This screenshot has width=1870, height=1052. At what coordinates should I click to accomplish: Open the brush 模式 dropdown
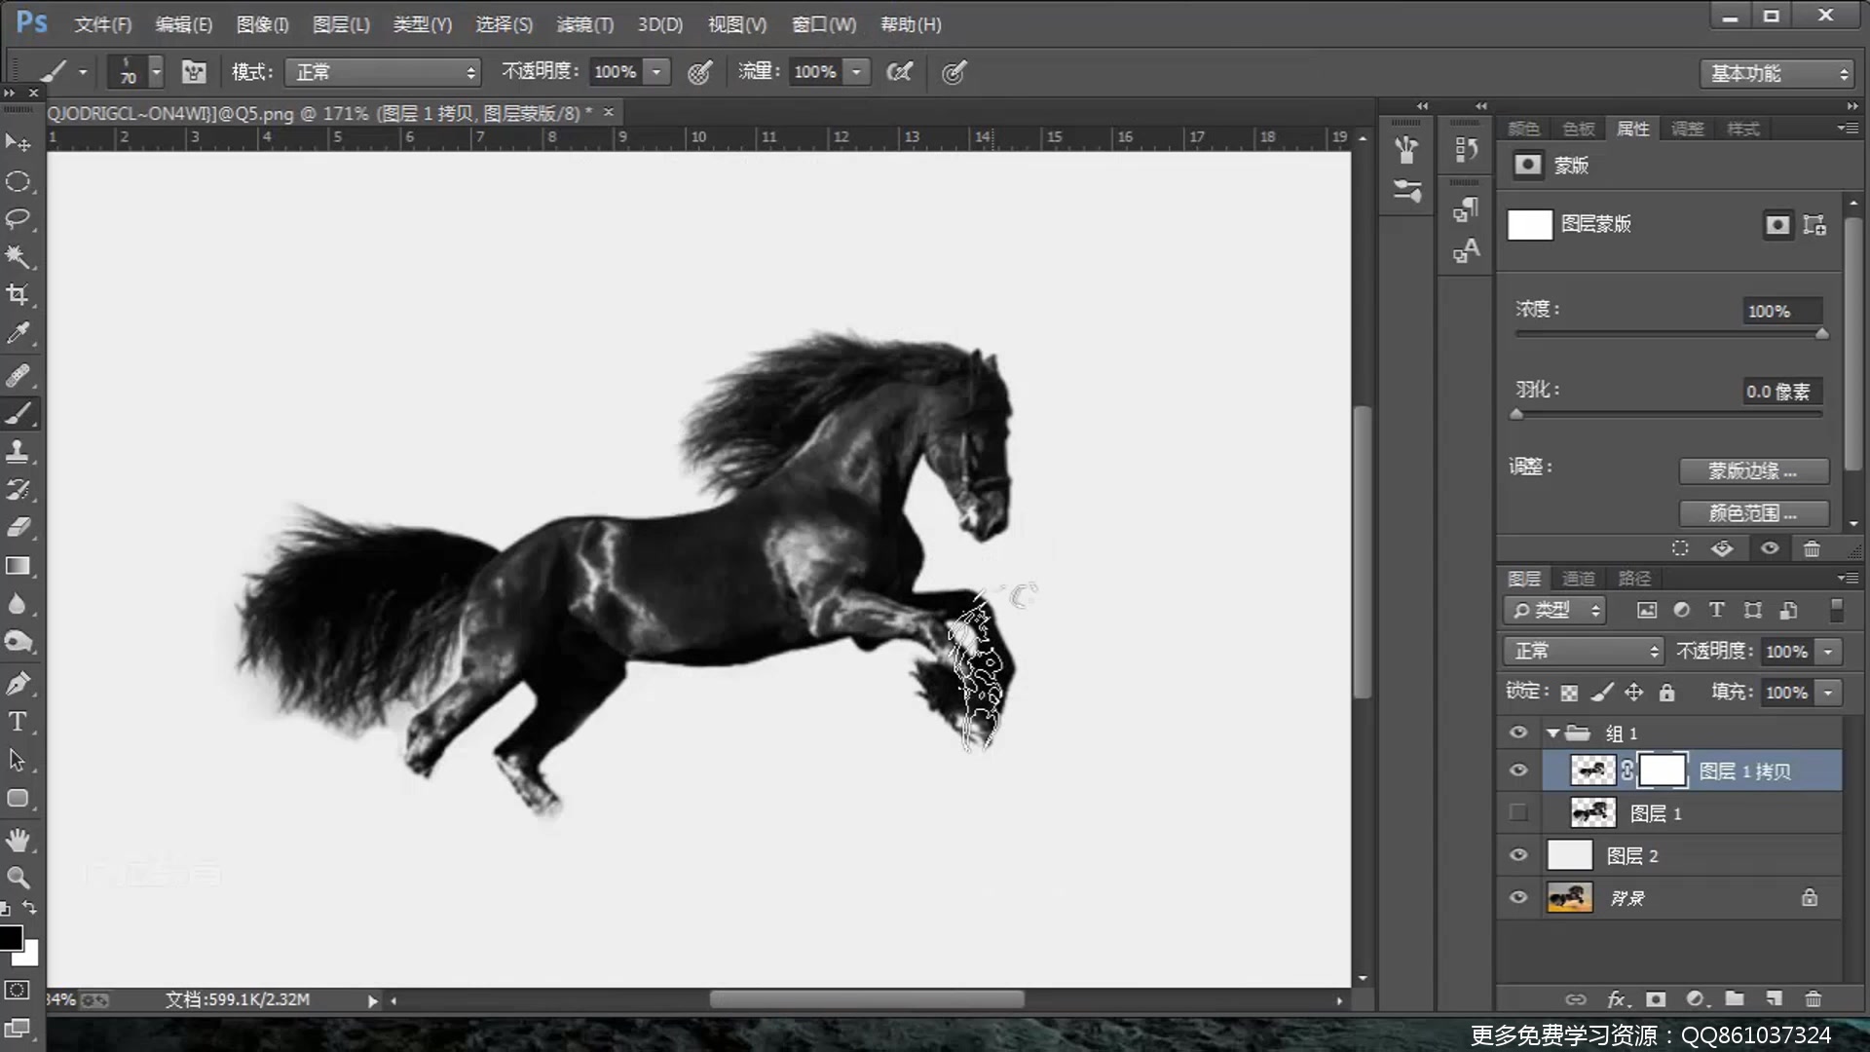pos(384,72)
